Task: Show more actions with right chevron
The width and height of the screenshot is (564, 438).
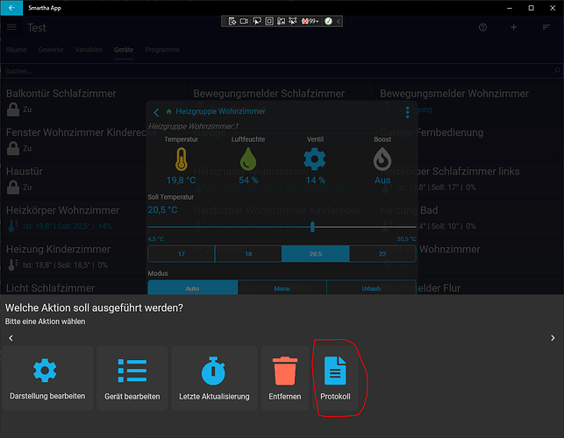Action: (553, 338)
